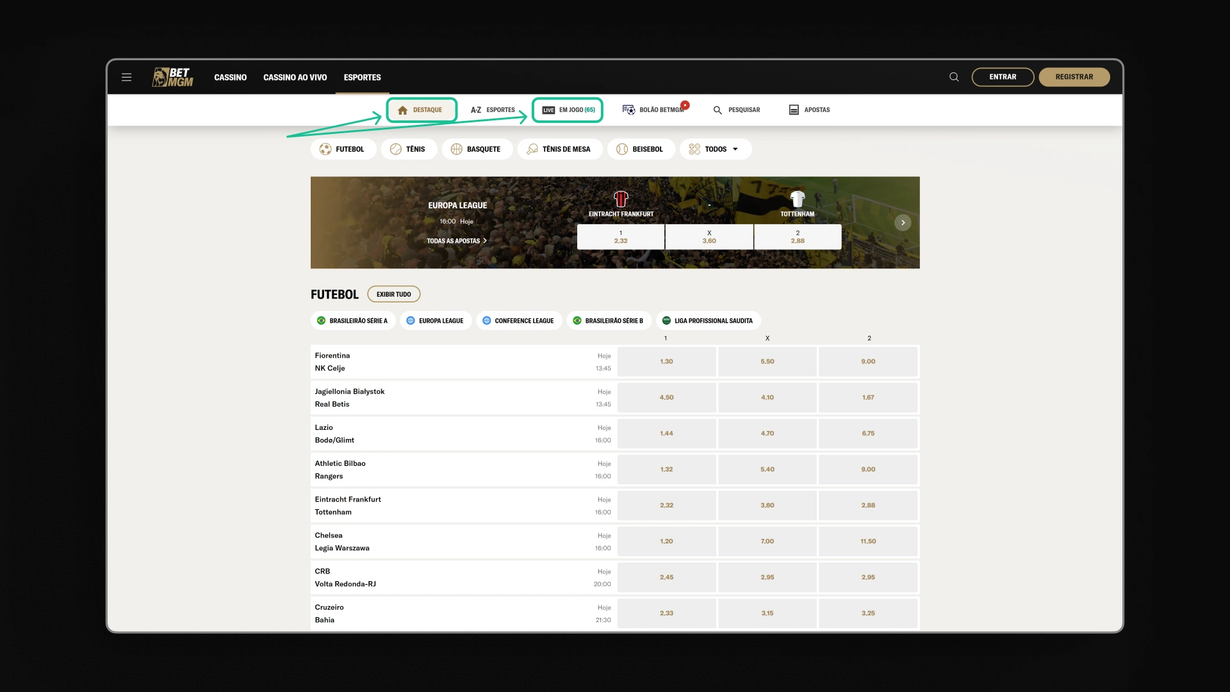Open the Cassino ao Vivo menu item

coord(295,78)
